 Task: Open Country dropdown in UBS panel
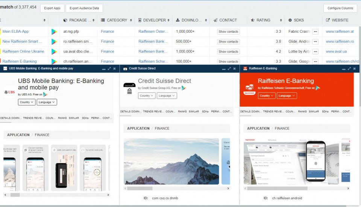(x=27, y=102)
